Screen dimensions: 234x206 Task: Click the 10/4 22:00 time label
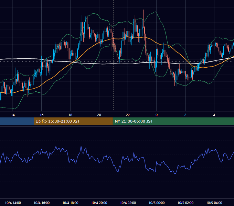(x=128, y=203)
